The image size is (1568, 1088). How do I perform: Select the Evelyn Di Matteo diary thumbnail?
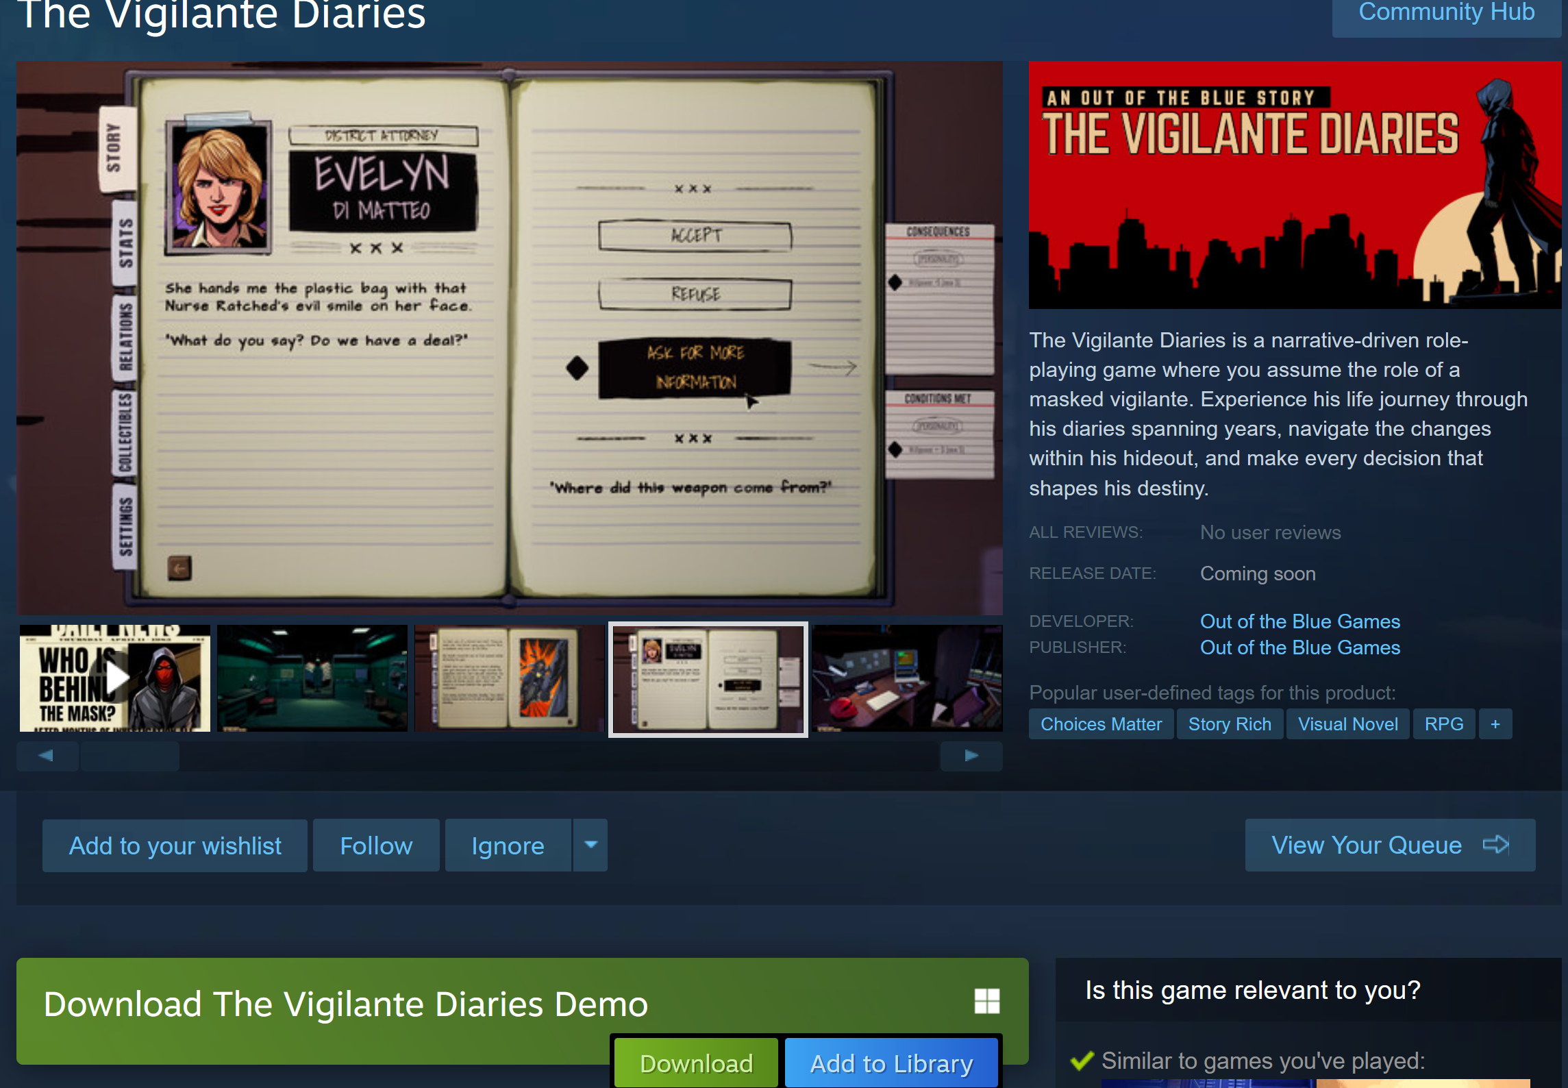(x=708, y=679)
